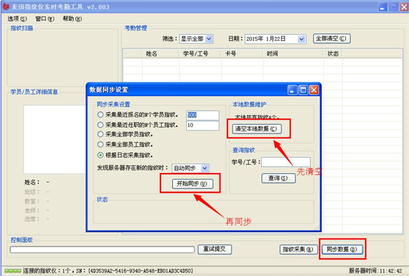Open the 窗口(W) menu

45,19
